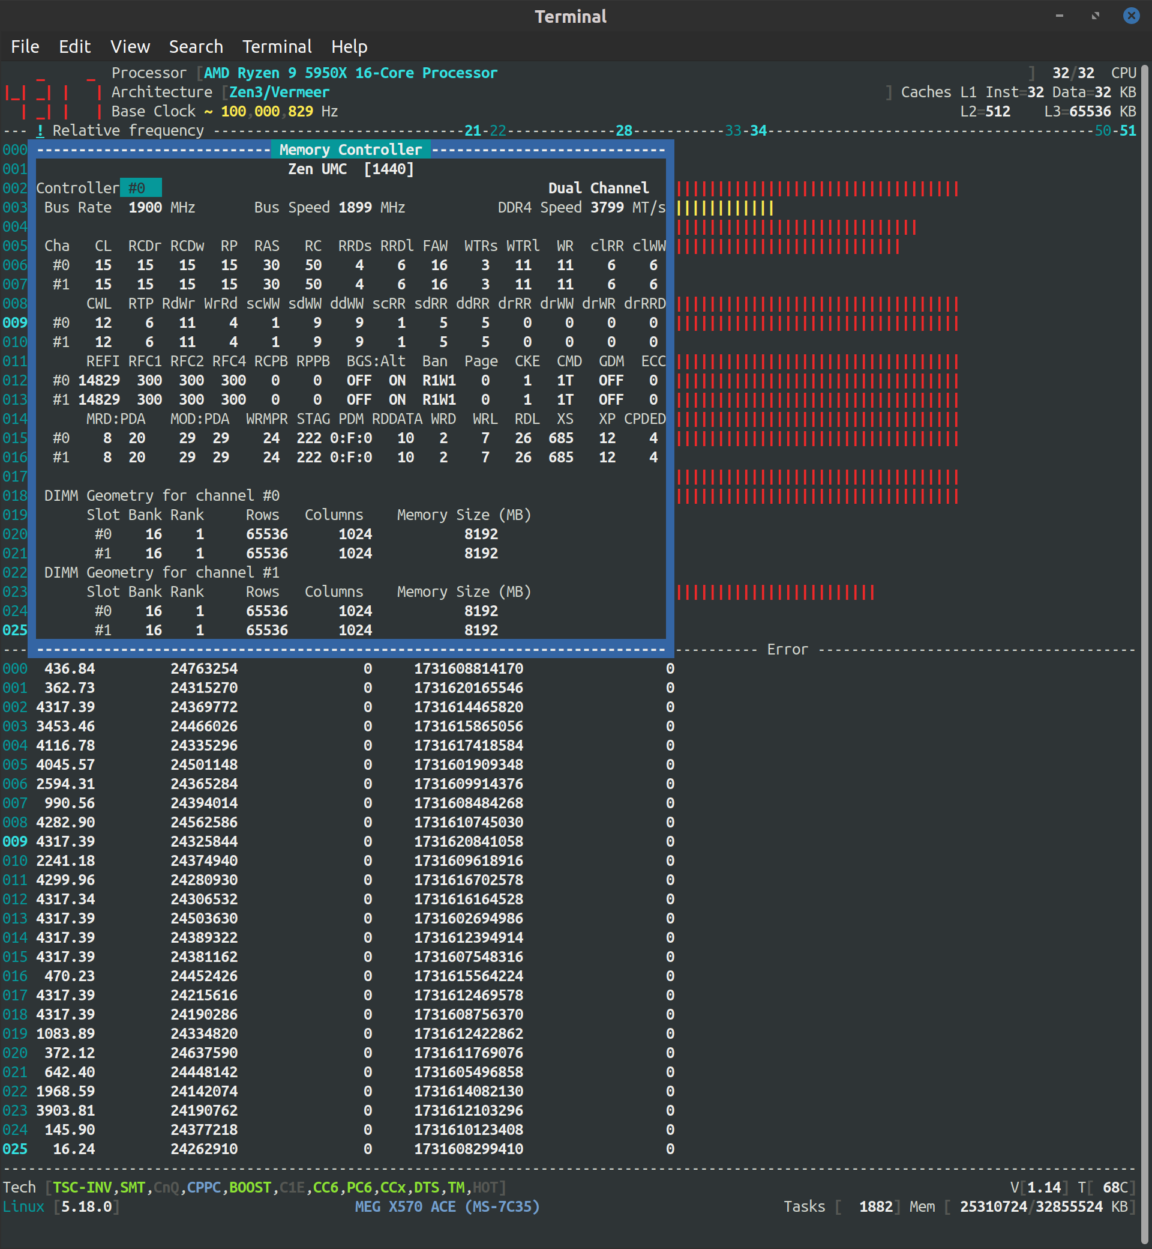The image size is (1152, 1249).
Task: Click the 1T CMD value for channel #0
Action: point(565,381)
